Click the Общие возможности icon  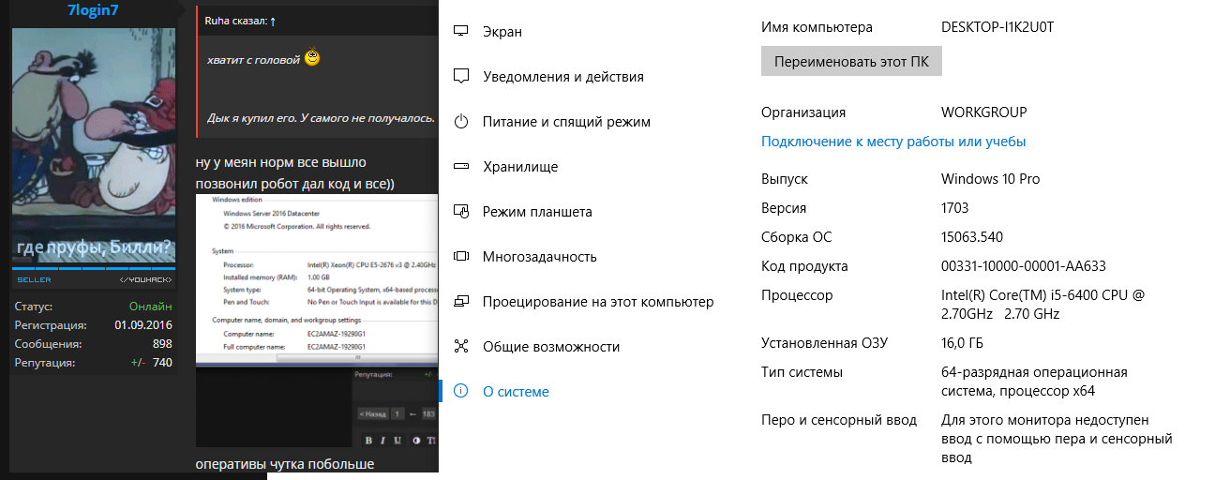click(460, 347)
